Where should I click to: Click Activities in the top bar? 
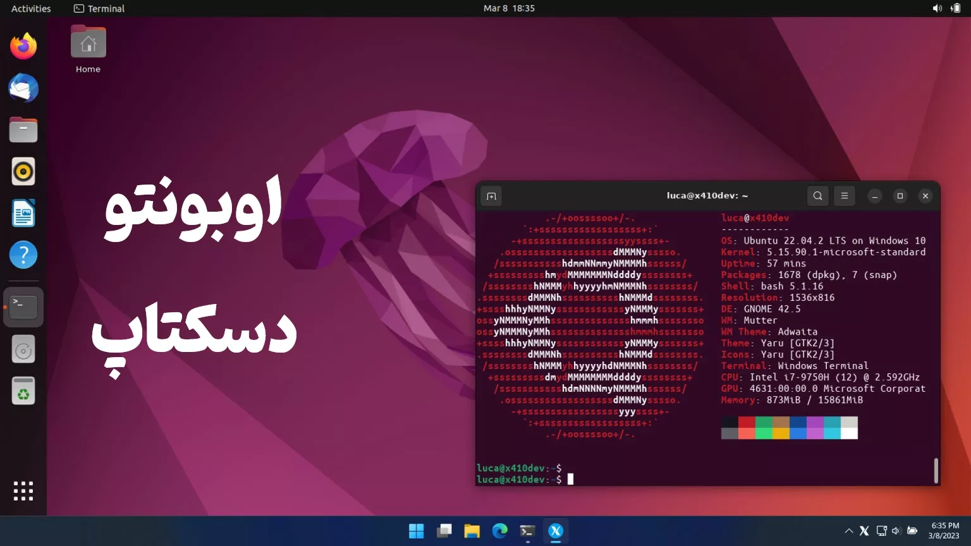[31, 8]
